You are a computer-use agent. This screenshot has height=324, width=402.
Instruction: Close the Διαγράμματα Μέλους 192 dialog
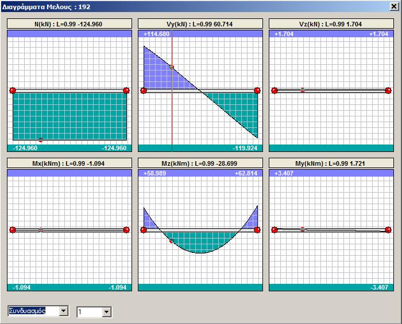tap(394, 6)
